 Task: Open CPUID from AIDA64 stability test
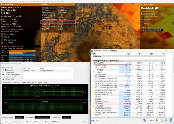pos(46,121)
